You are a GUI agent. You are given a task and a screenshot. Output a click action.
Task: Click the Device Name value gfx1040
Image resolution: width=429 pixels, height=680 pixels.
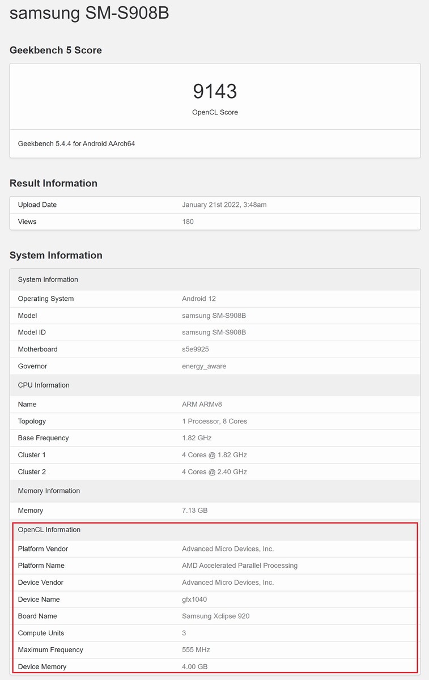[x=194, y=600]
